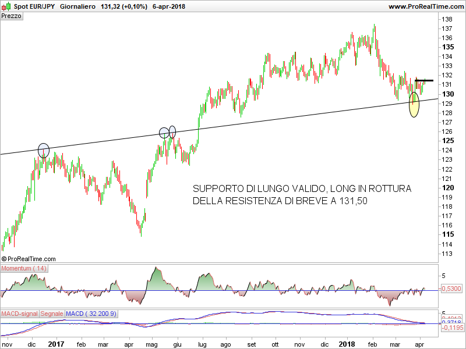The width and height of the screenshot is (466, 349).
Task: Click the Giornaliero timeframe text
Action: pos(78,6)
